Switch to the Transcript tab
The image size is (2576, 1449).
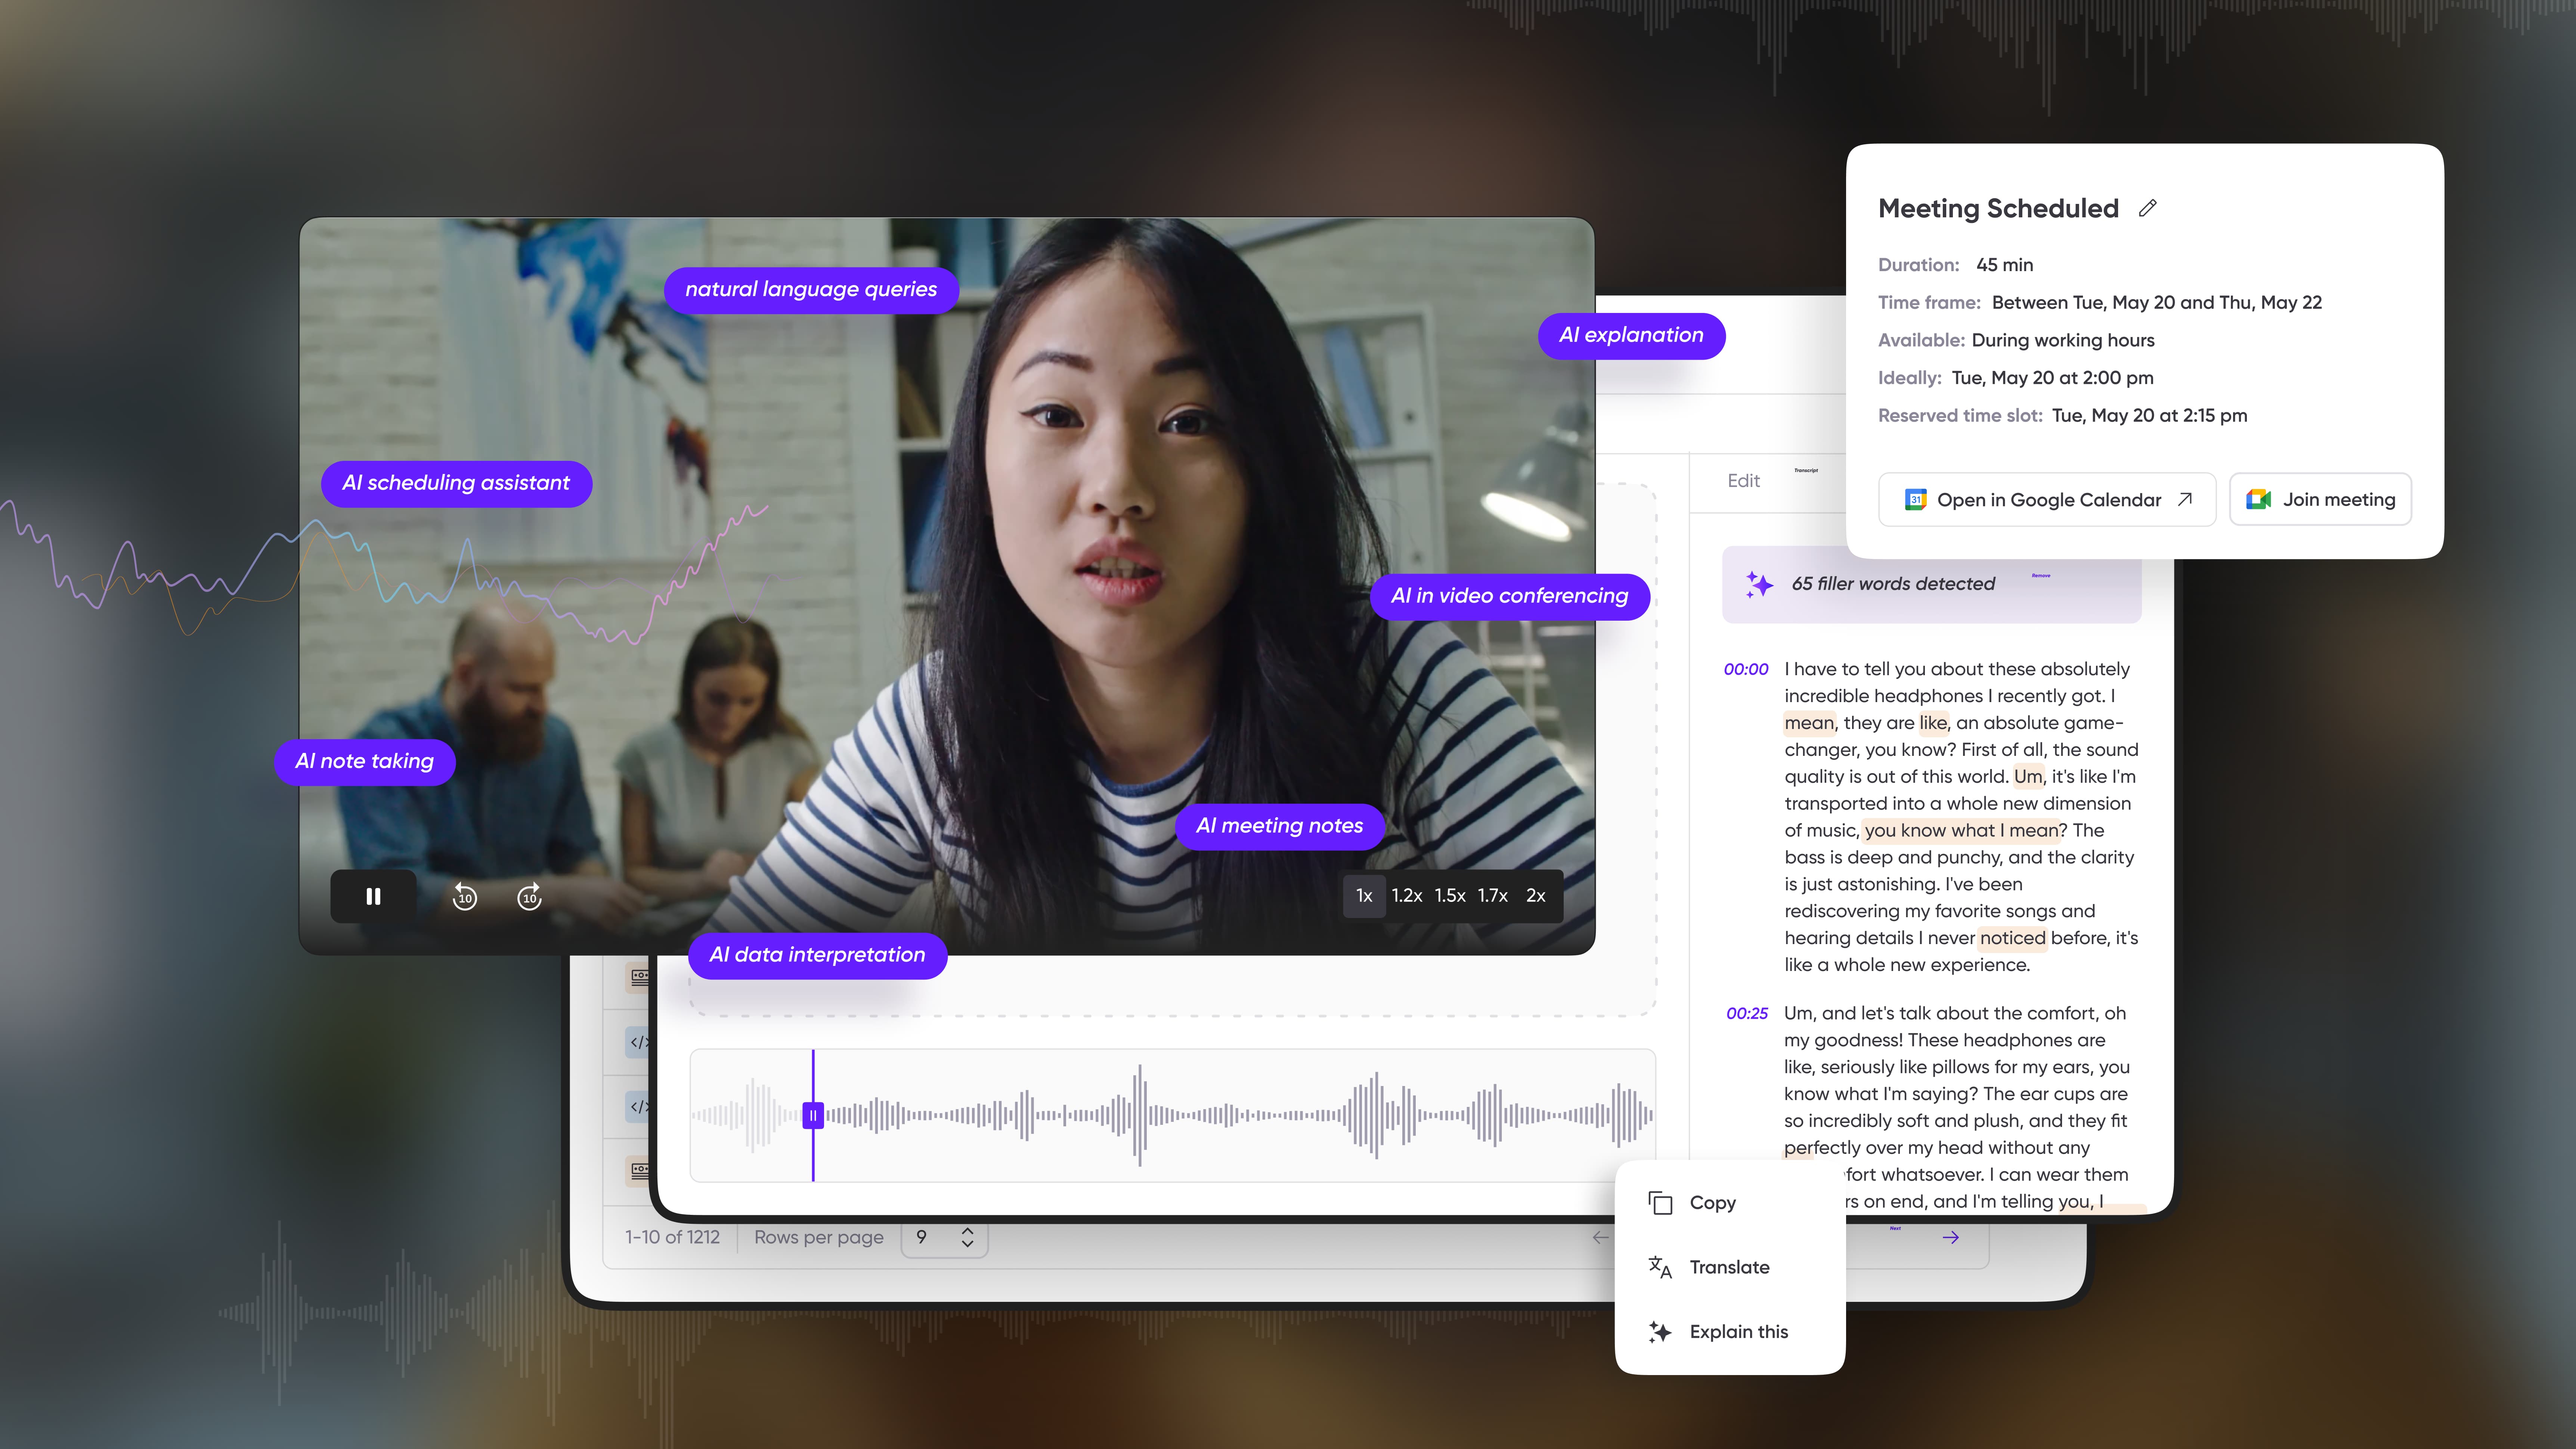[x=1806, y=470]
